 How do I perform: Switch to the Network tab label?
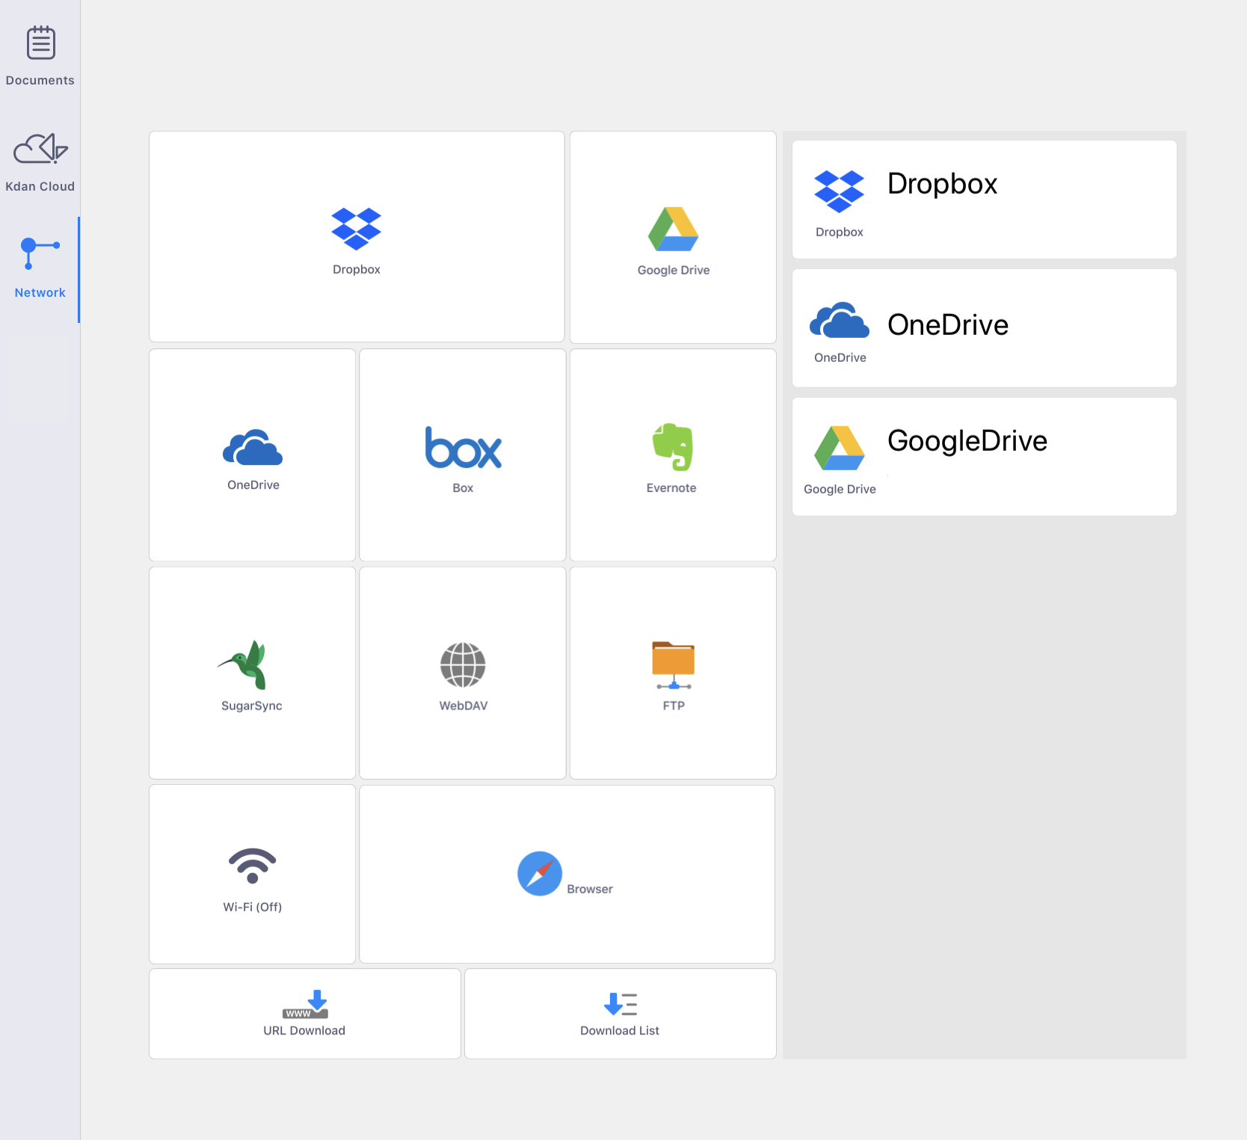click(40, 292)
